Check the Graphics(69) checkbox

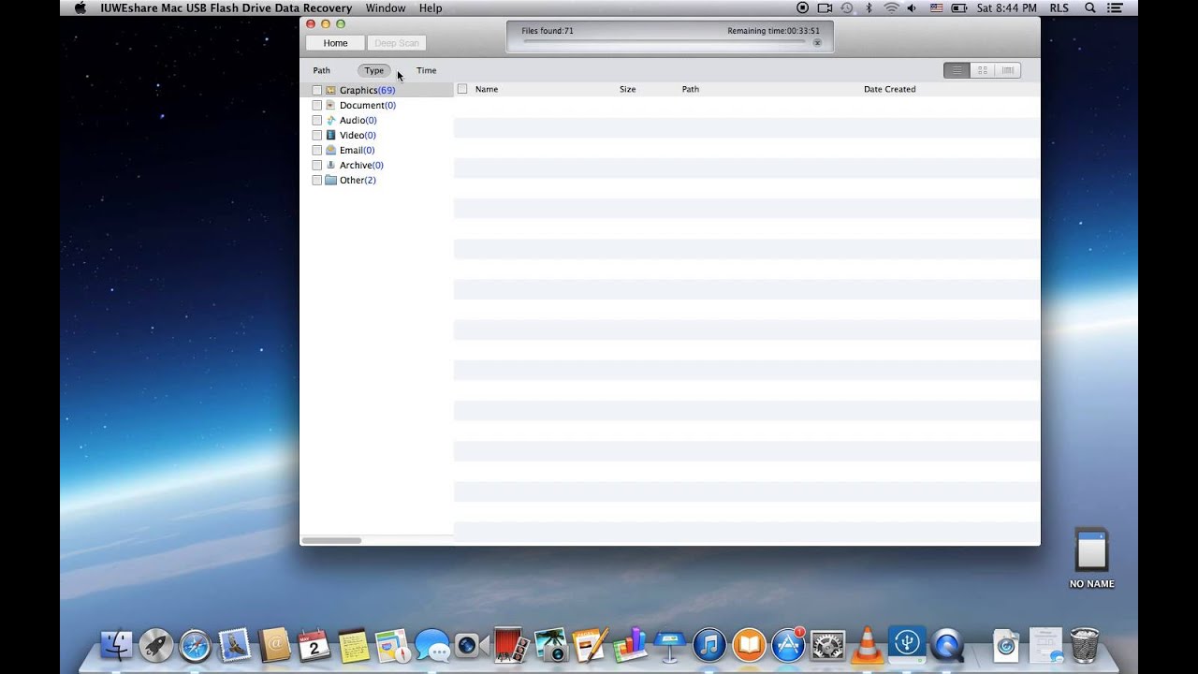click(316, 90)
